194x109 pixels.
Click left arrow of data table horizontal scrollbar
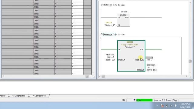point(3,76)
